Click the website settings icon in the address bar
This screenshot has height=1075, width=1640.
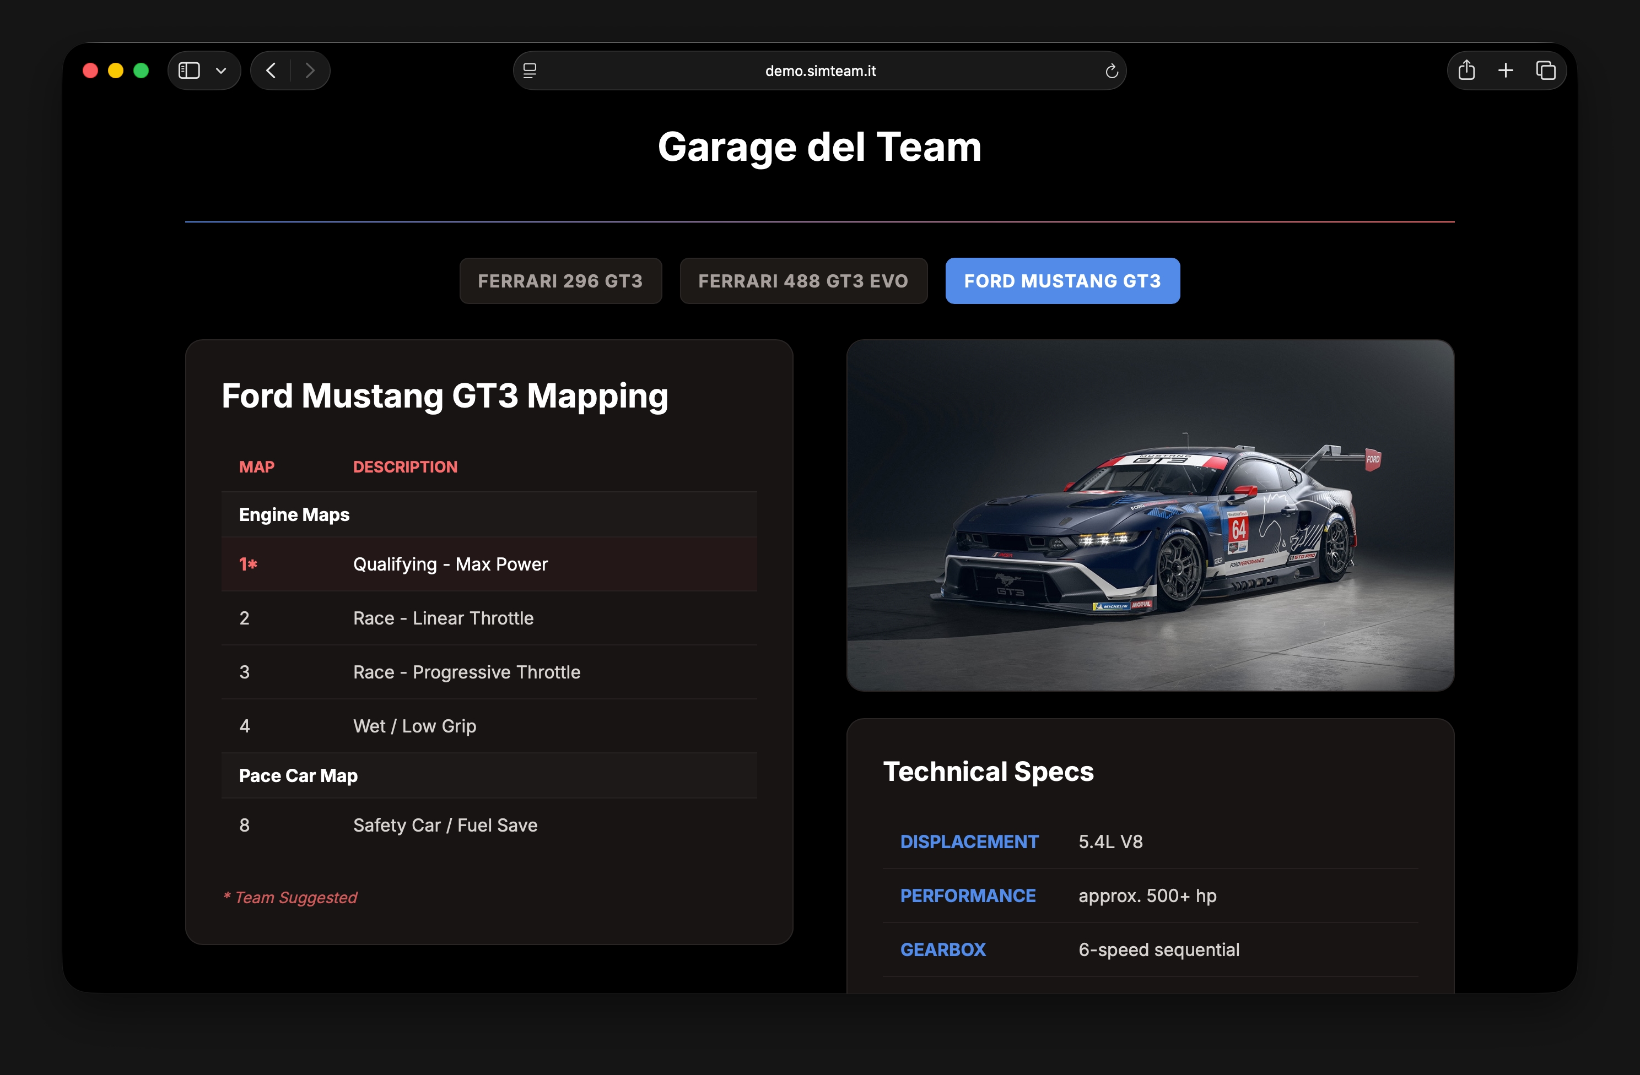pos(530,69)
